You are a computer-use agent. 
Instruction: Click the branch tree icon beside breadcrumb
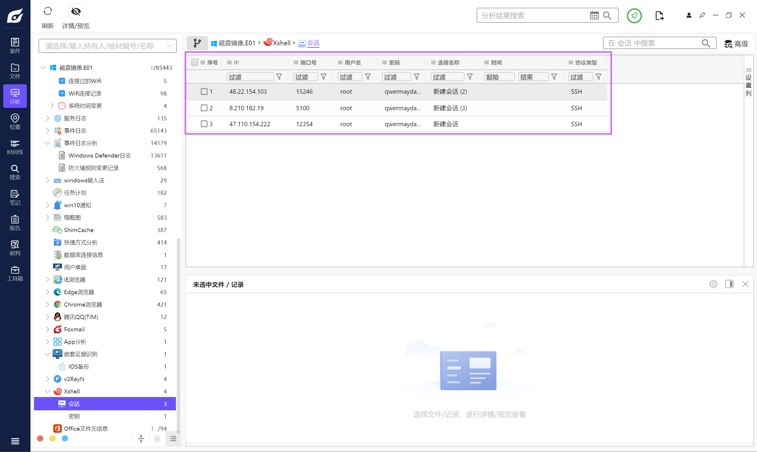[x=197, y=43]
